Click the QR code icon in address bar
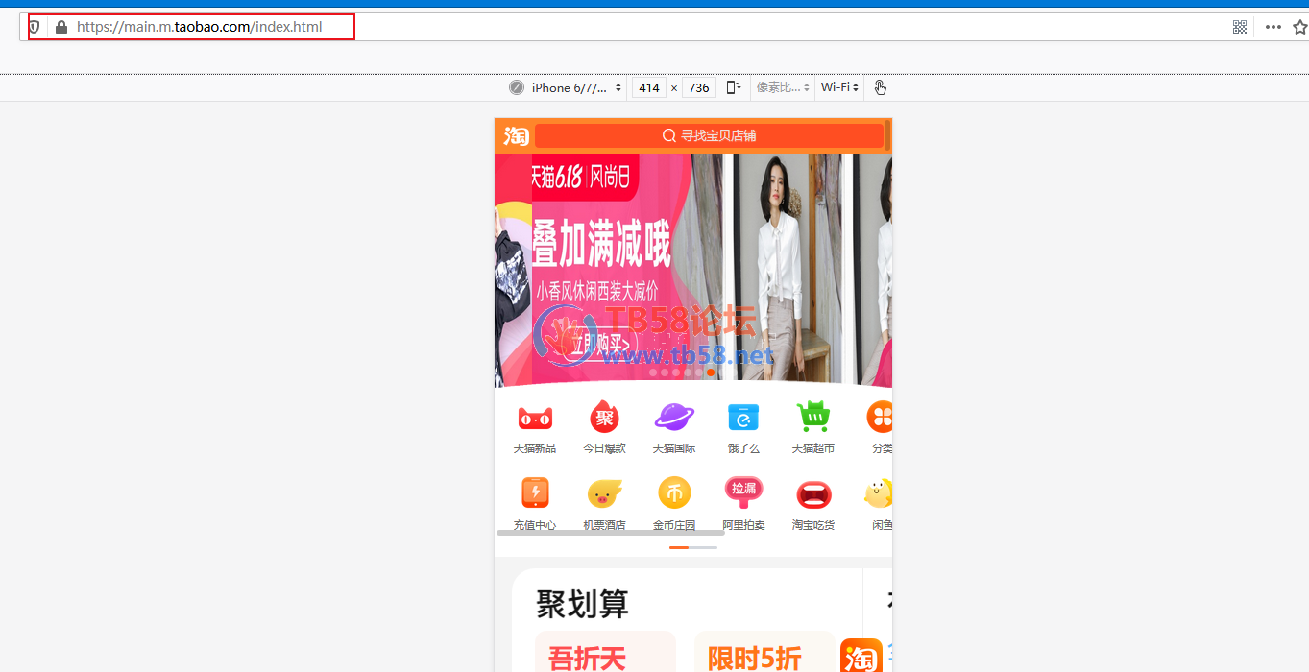This screenshot has height=672, width=1309. (1240, 27)
